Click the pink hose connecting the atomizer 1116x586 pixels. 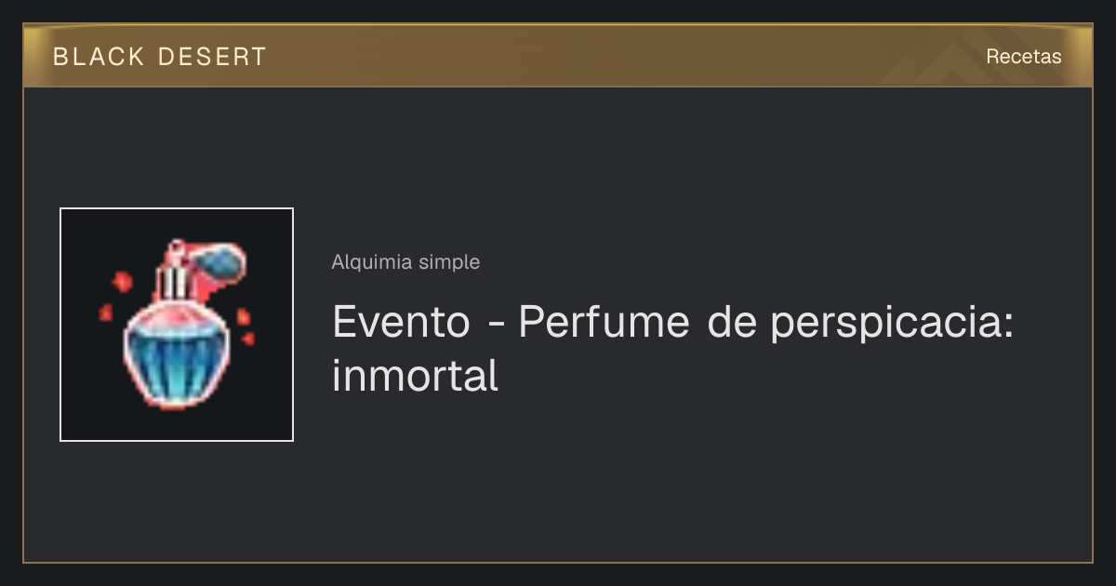click(x=186, y=251)
